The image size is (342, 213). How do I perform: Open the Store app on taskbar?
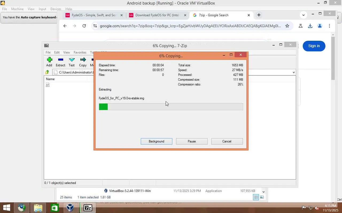click(54, 208)
